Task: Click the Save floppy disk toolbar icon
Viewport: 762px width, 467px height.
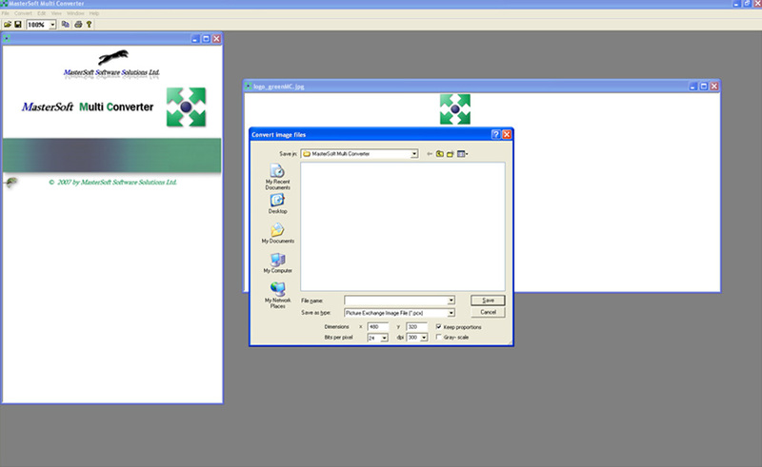Action: click(18, 25)
